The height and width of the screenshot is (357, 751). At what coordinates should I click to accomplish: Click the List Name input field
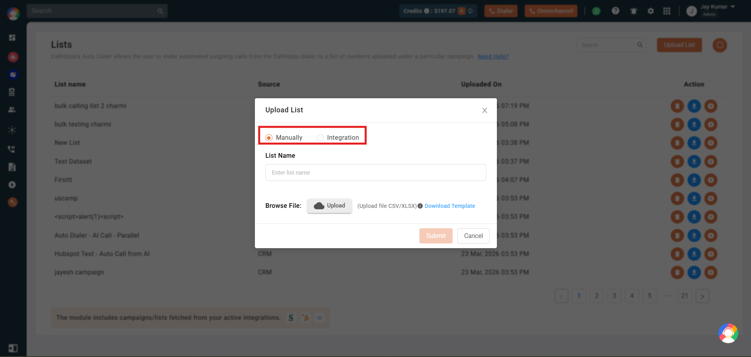click(x=375, y=173)
